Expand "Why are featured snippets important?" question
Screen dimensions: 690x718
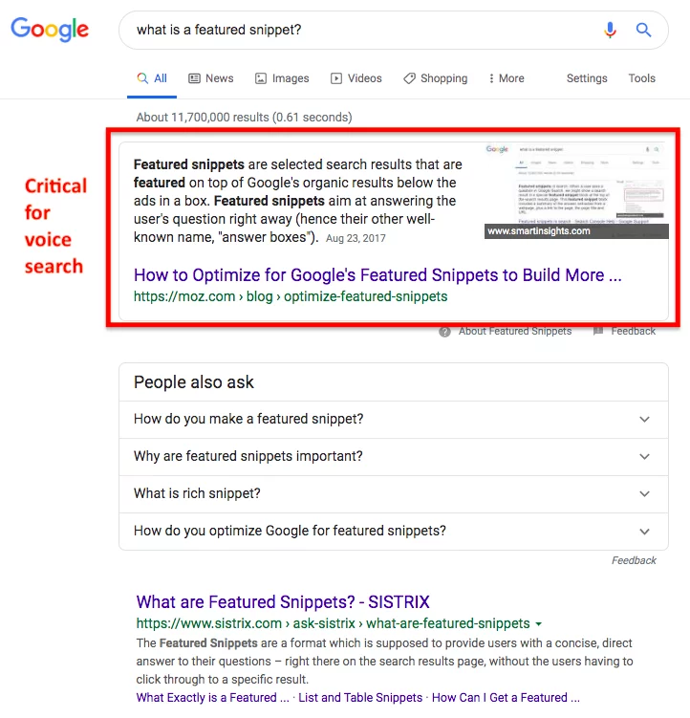[644, 456]
